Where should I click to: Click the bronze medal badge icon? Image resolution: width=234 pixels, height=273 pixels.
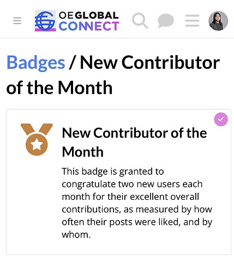pos(37,139)
